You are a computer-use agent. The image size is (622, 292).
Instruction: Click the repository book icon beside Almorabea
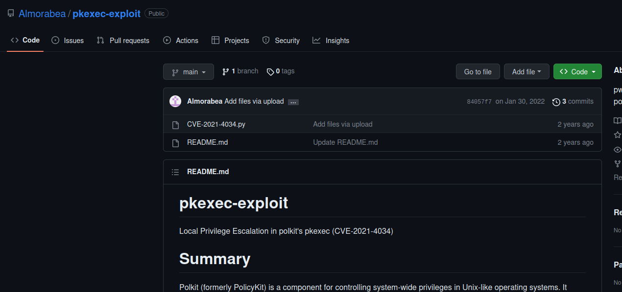tap(11, 14)
